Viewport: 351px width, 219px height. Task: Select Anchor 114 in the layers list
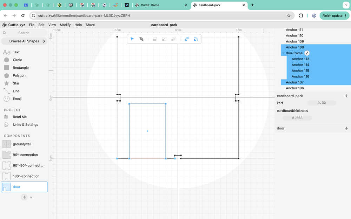pyautogui.click(x=300, y=65)
